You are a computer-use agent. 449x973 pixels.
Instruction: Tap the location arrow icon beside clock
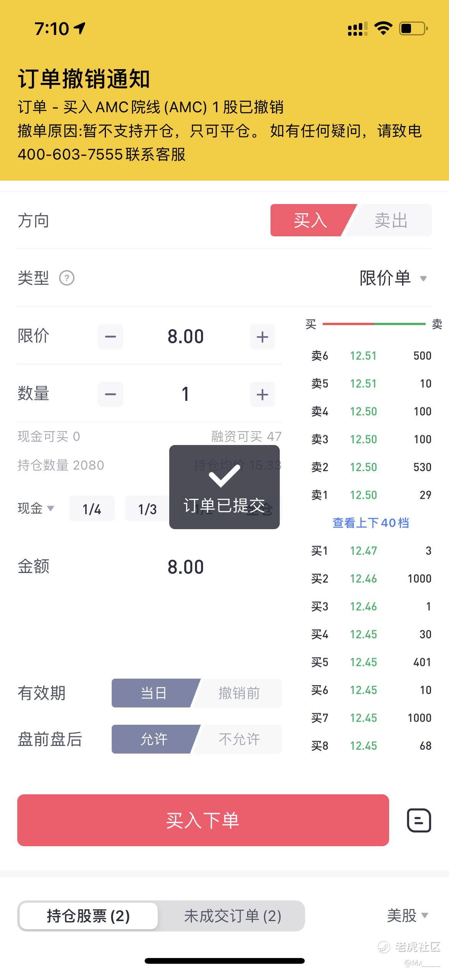[x=79, y=28]
